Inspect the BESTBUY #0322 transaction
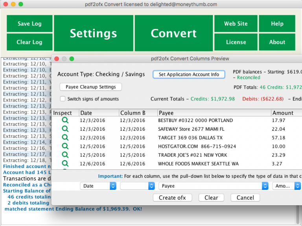This screenshot has width=302, height=226. click(x=65, y=120)
